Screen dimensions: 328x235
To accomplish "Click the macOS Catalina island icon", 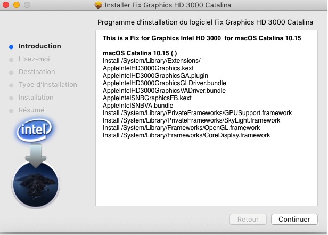I will point(36,184).
